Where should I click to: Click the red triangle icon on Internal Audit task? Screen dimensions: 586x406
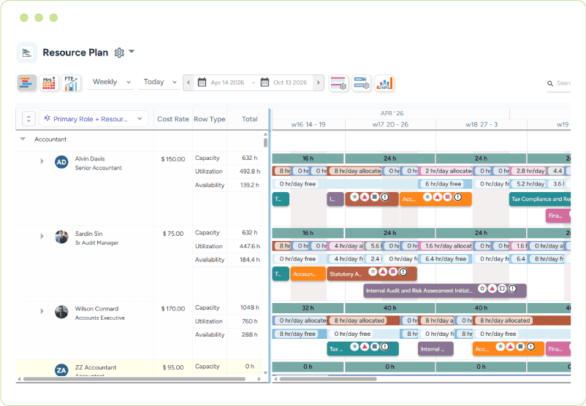click(492, 288)
